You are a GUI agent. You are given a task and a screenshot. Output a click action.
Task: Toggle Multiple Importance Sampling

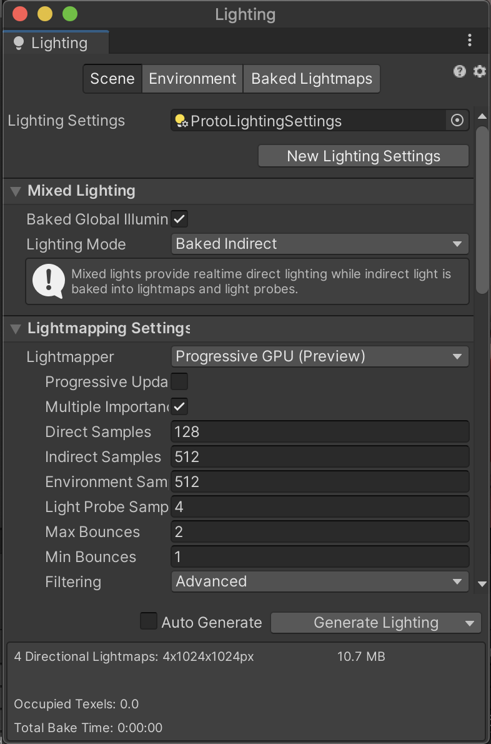pyautogui.click(x=179, y=406)
